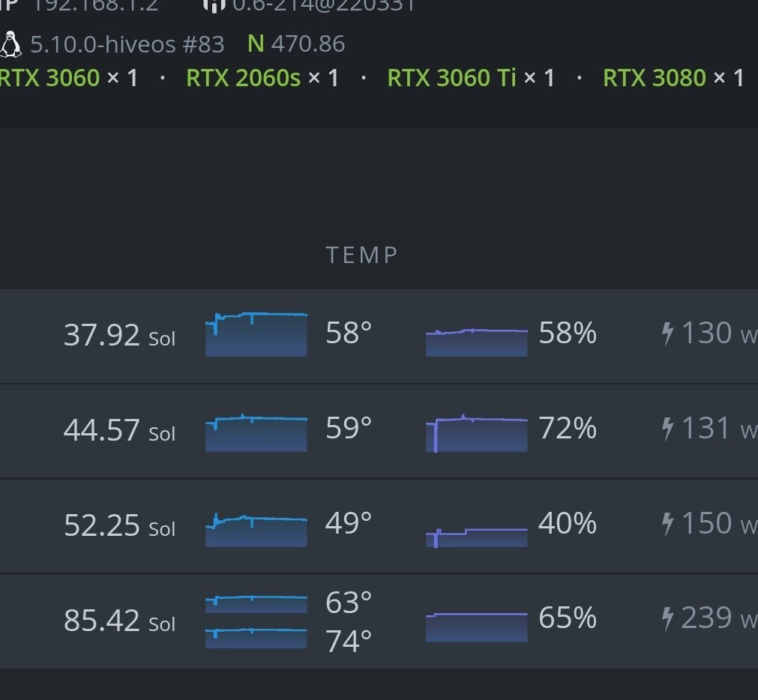This screenshot has height=700, width=758.
Task: Click the 130 w power reading
Action: coord(720,333)
